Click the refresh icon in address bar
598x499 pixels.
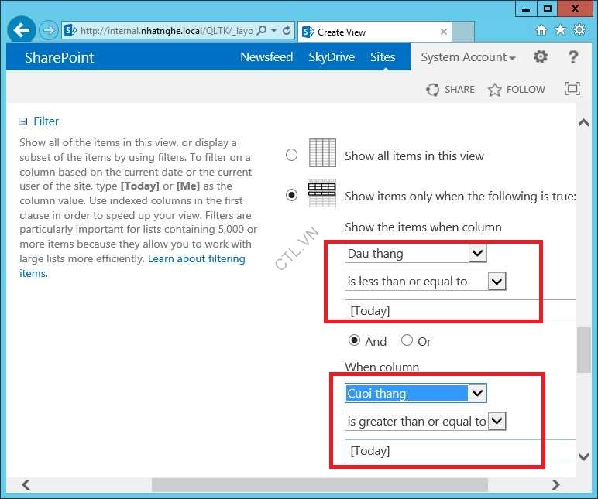pyautogui.click(x=287, y=31)
